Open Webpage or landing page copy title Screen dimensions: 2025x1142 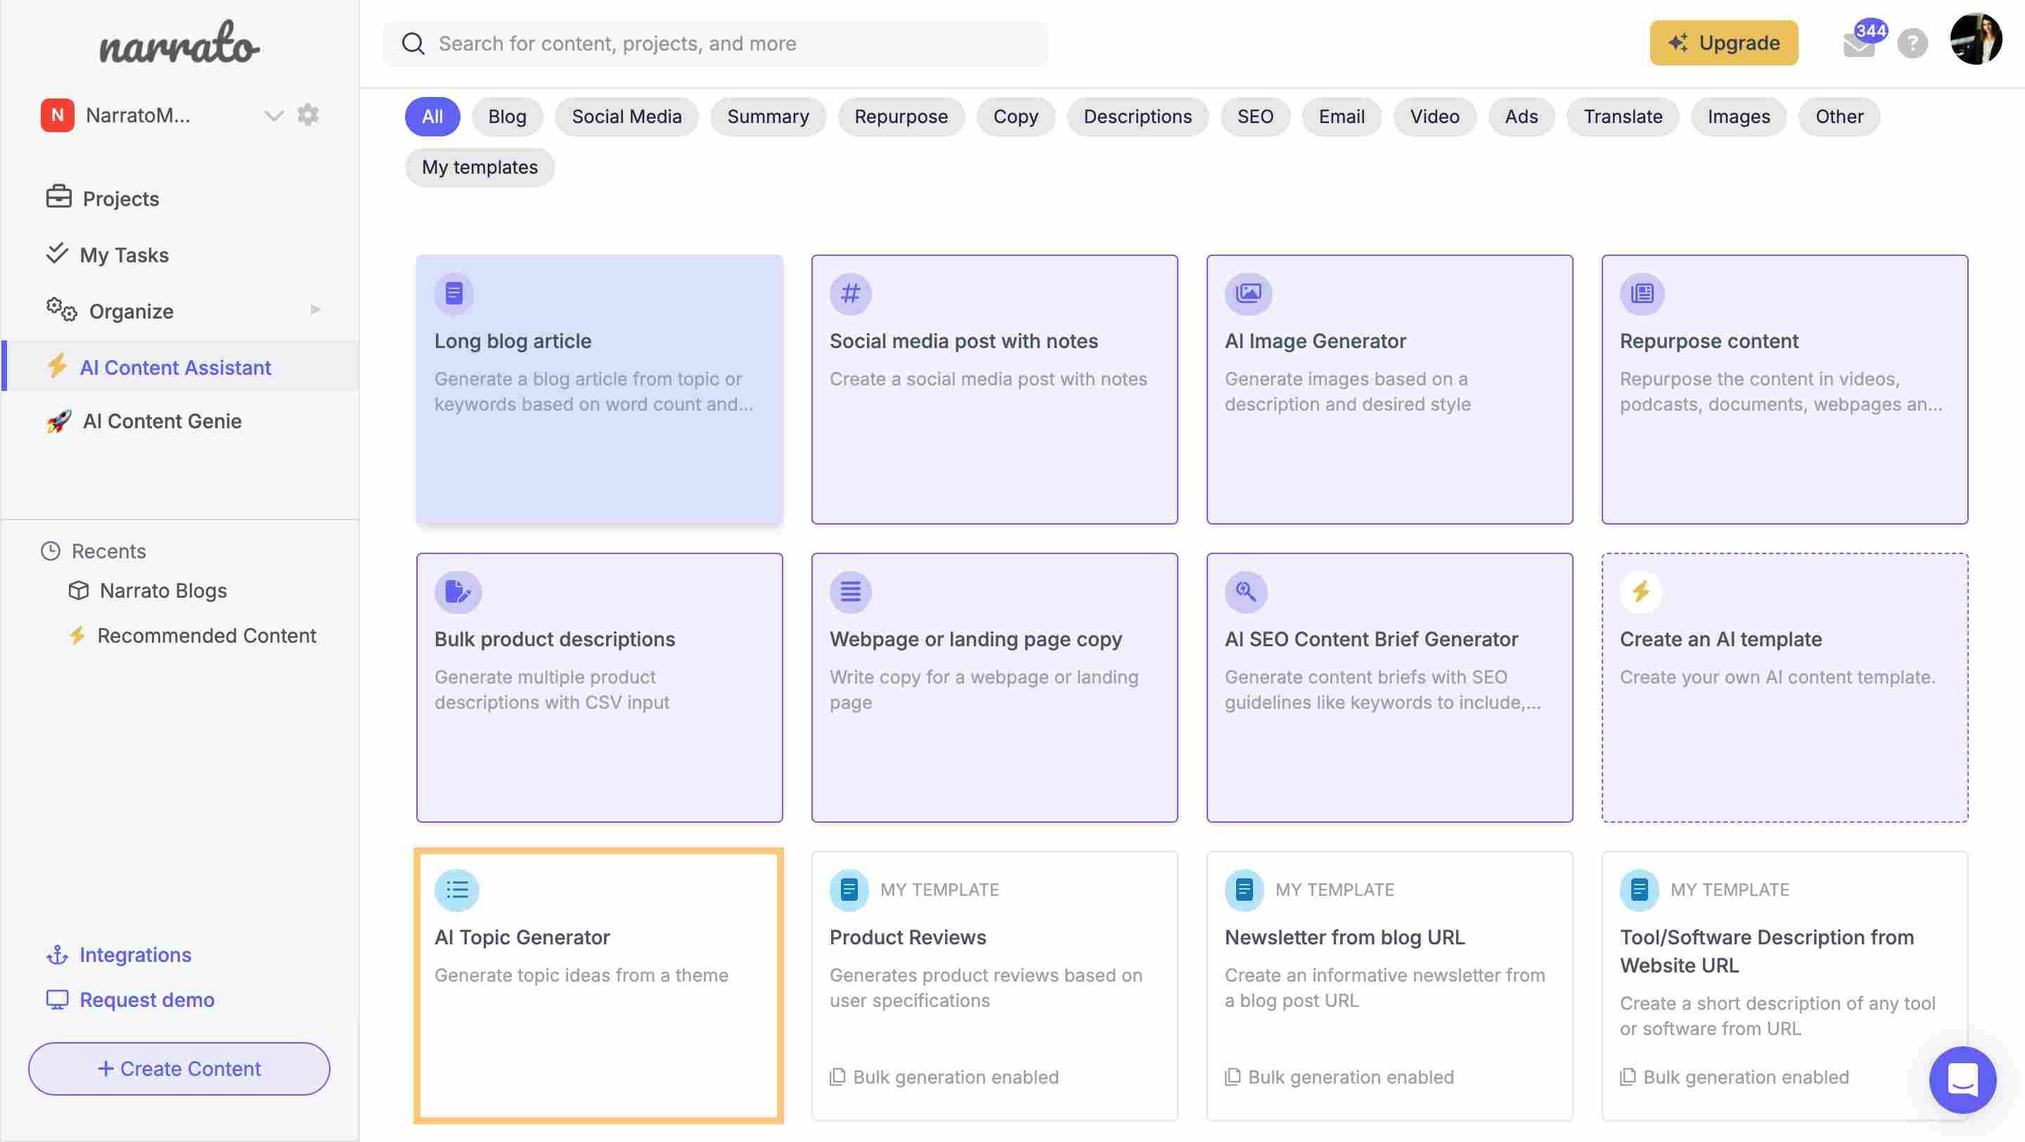975,639
